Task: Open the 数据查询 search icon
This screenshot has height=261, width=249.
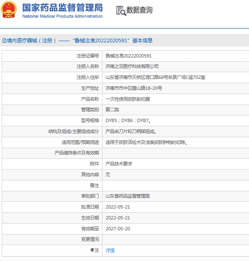Action: point(121,11)
